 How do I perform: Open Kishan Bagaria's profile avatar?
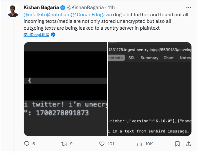pyautogui.click(x=13, y=11)
